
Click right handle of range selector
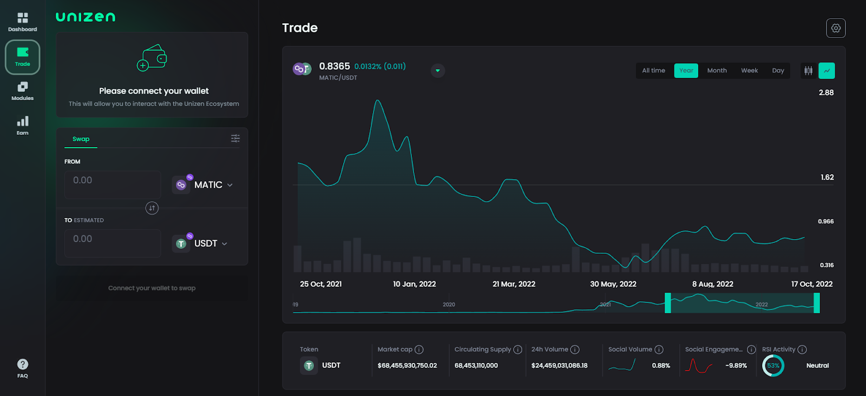pos(817,303)
